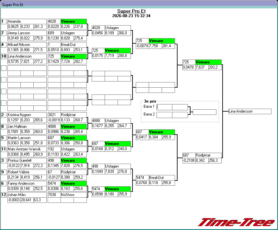Click the date 2026-08-23 15:32:34

131,16
